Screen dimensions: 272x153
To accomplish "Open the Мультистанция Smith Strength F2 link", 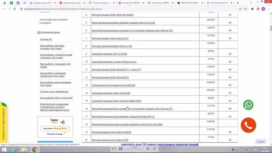I will tap(110, 77).
